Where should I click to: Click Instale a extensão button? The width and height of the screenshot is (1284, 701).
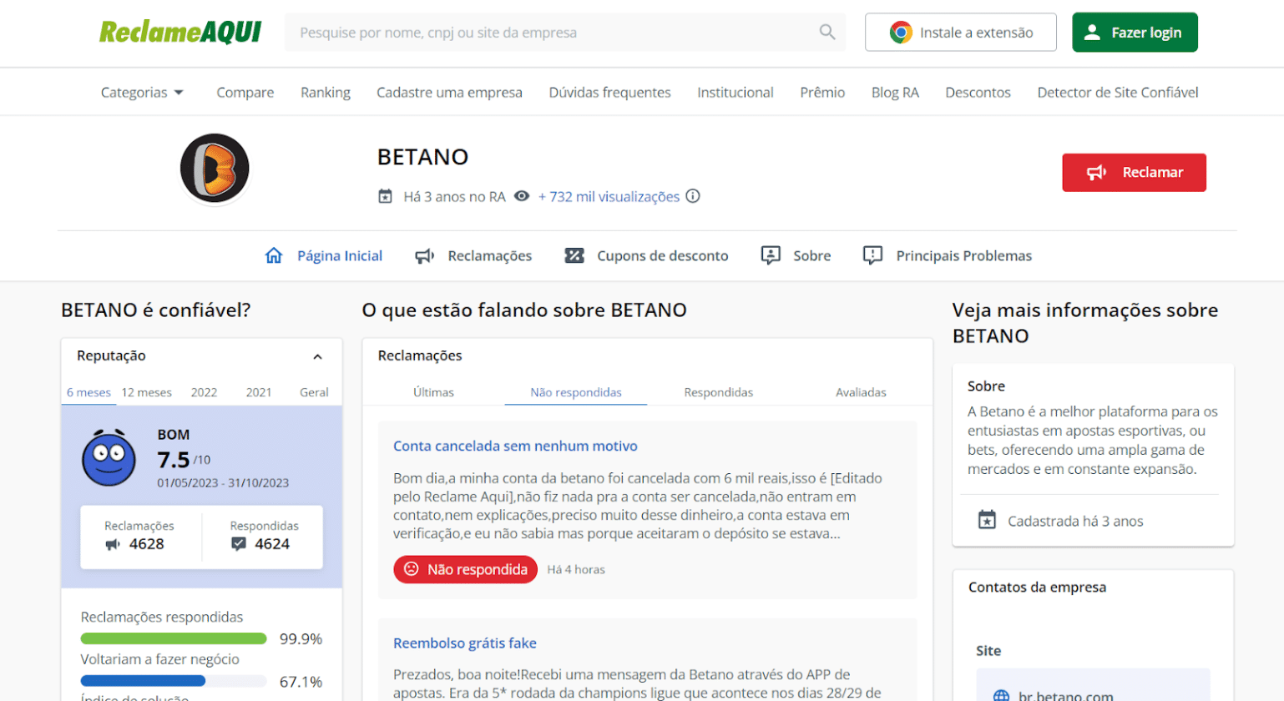pyautogui.click(x=960, y=33)
